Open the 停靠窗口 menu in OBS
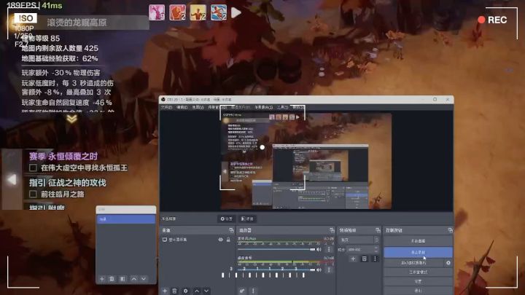 tap(217, 107)
